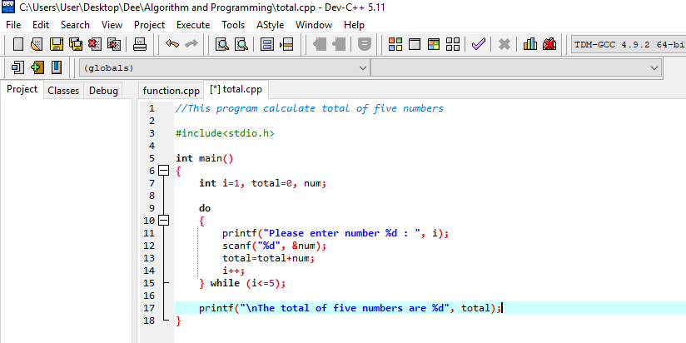
Task: Click the 'total=total+num;' line
Action: (x=269, y=258)
